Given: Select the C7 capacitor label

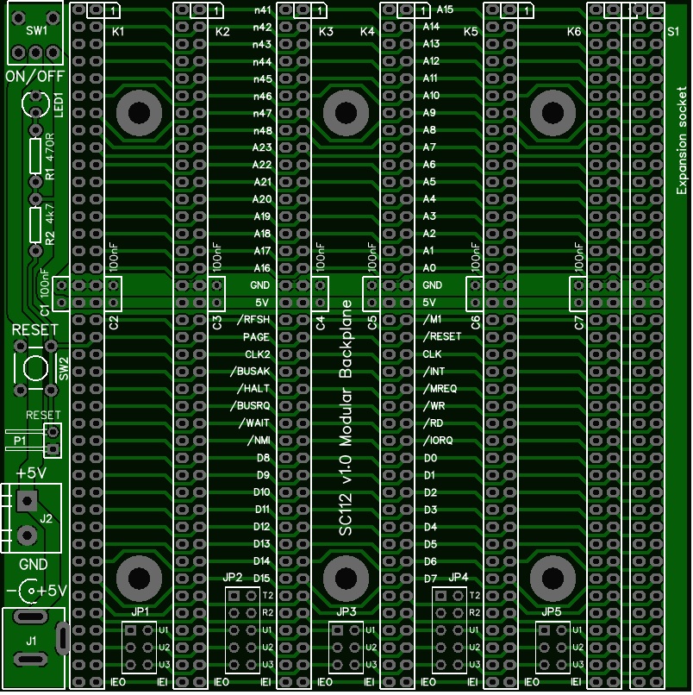Looking at the screenshot, I should pos(579,322).
